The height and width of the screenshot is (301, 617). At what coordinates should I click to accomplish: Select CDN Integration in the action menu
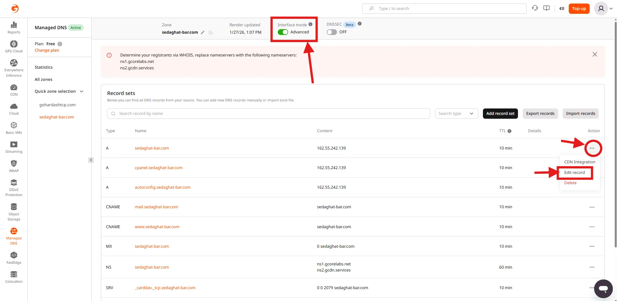click(579, 162)
